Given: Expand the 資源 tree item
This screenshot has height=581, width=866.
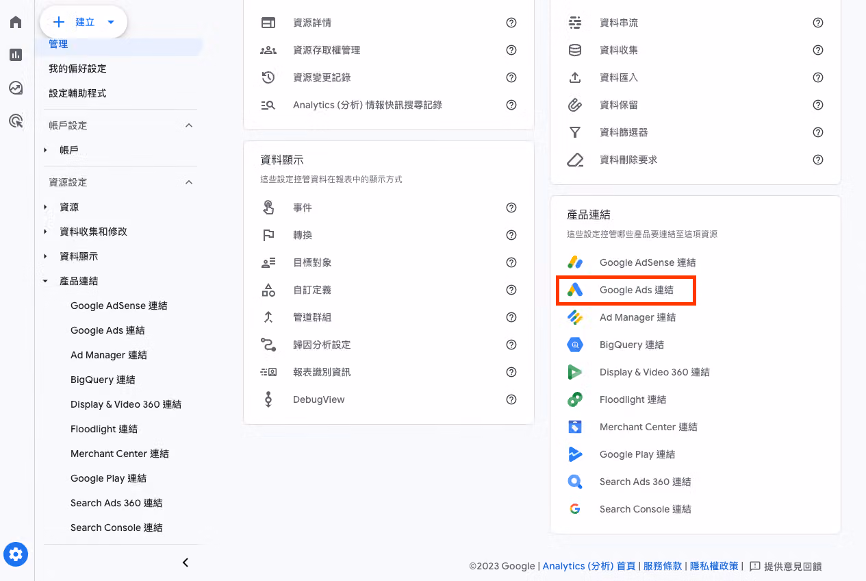Looking at the screenshot, I should click(x=45, y=207).
